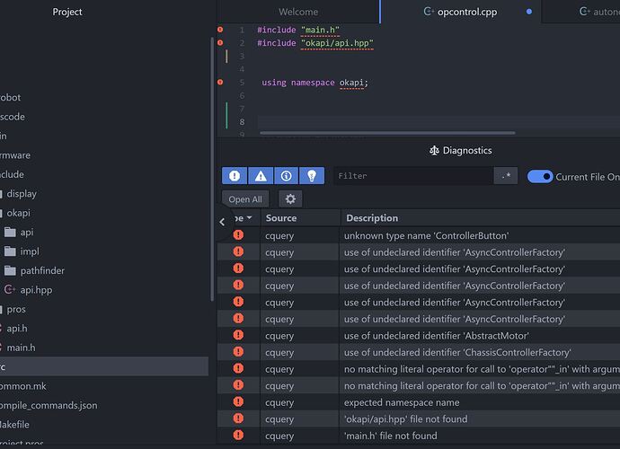This screenshot has height=449, width=620.
Task: Toggle the error severity filter button
Action: click(235, 176)
